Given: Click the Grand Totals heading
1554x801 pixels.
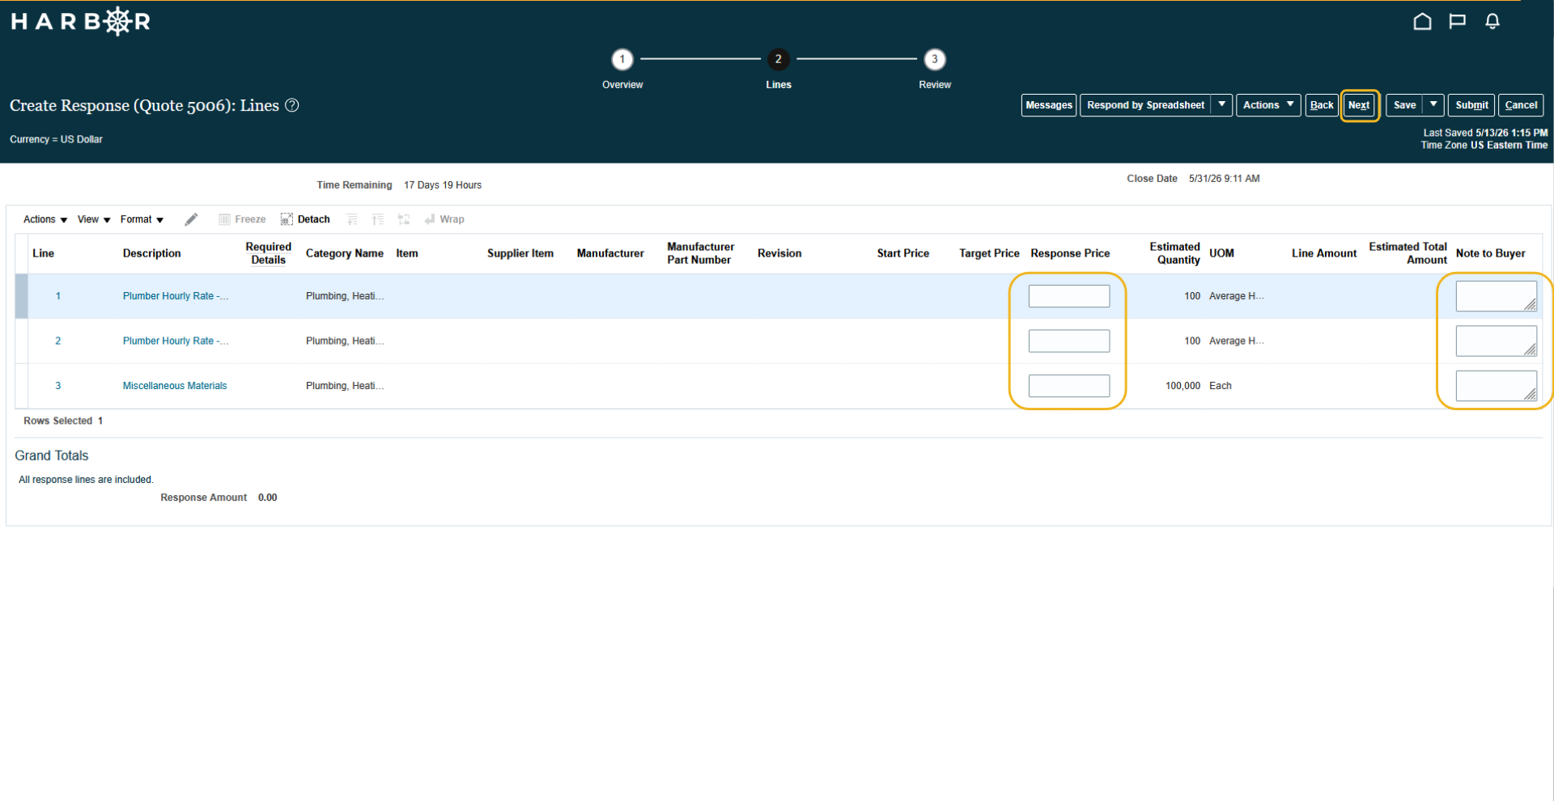Looking at the screenshot, I should click(x=52, y=456).
